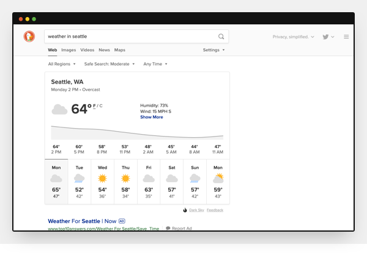
Task: Click the 5 PM hourly entry
Action: coord(79,149)
